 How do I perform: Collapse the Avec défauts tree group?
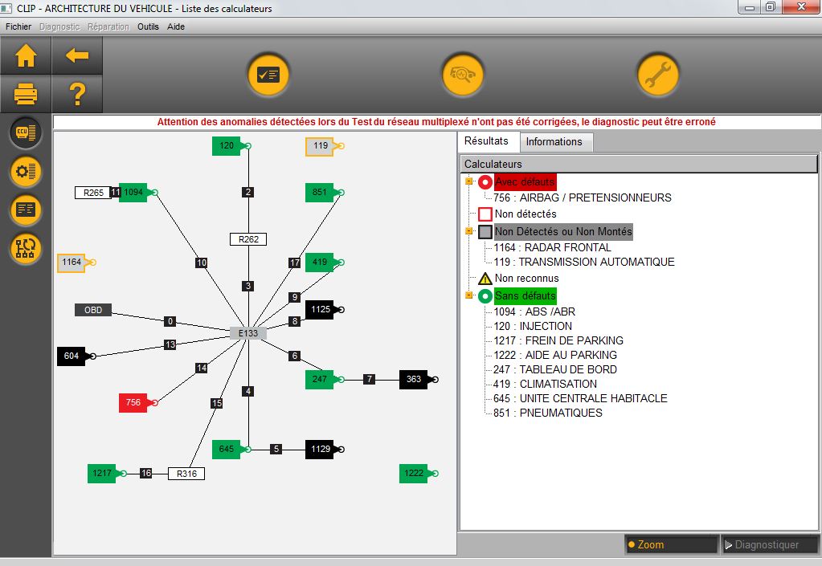(468, 182)
